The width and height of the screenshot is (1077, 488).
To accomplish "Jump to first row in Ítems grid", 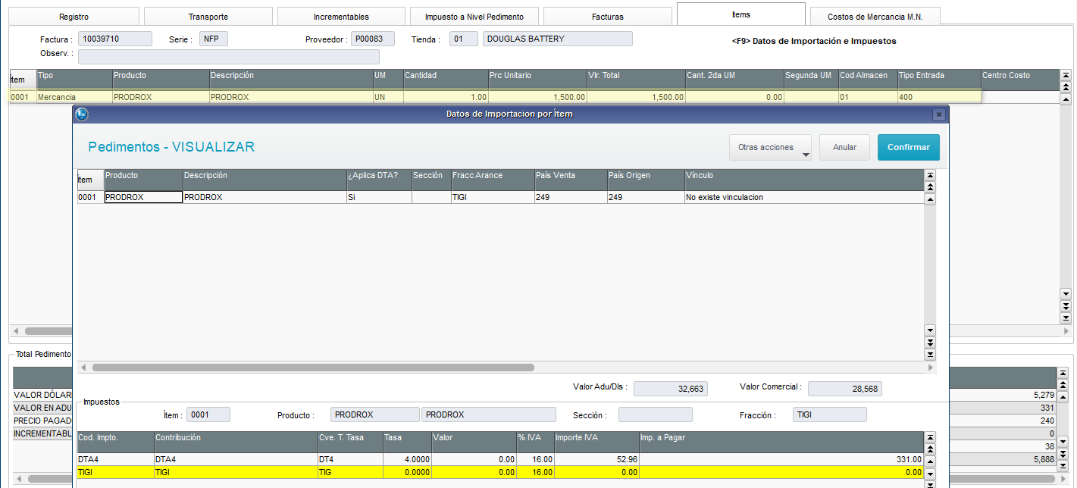I will pyautogui.click(x=1066, y=75).
